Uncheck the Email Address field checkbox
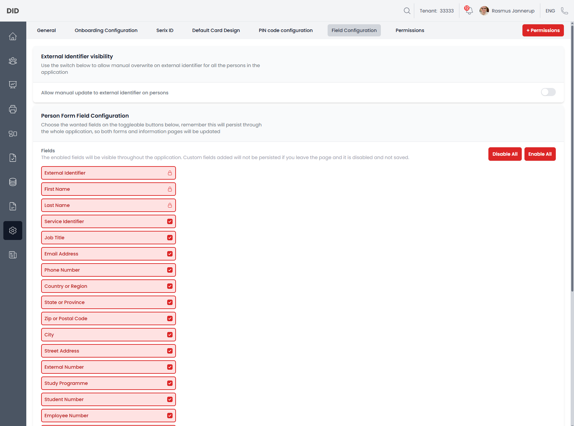The width and height of the screenshot is (574, 426). click(170, 254)
